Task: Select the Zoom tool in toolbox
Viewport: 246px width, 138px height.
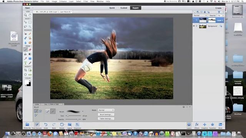Action: (25, 15)
